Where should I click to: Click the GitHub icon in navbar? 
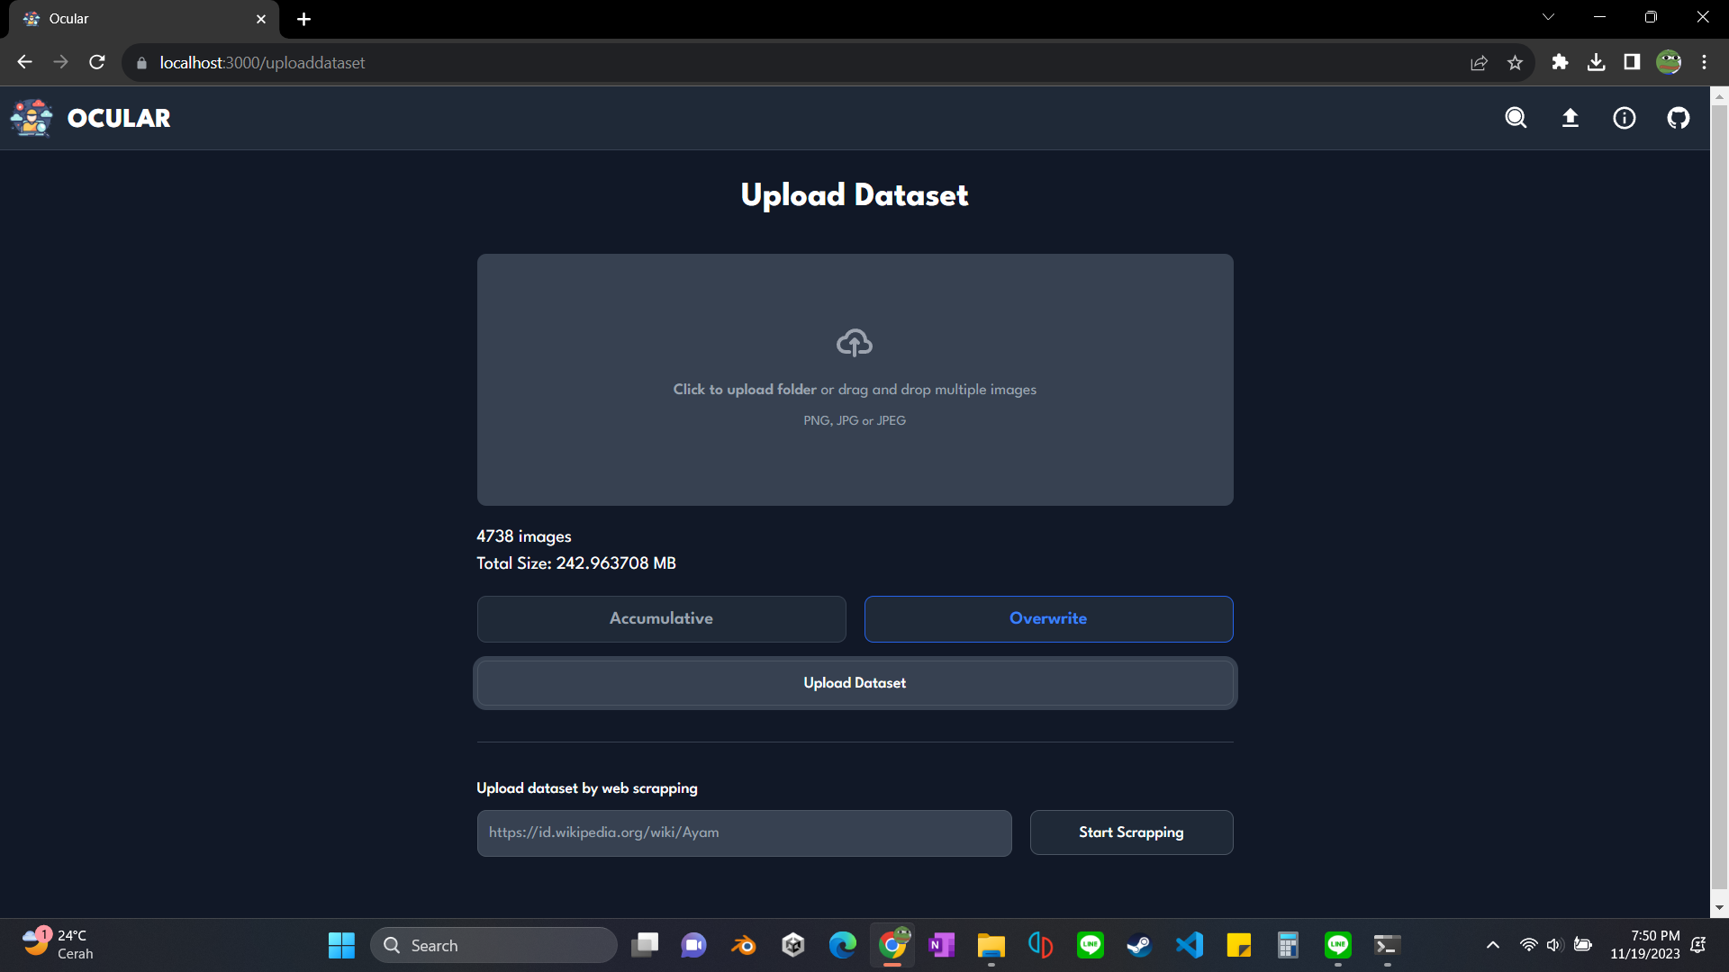[x=1679, y=118]
